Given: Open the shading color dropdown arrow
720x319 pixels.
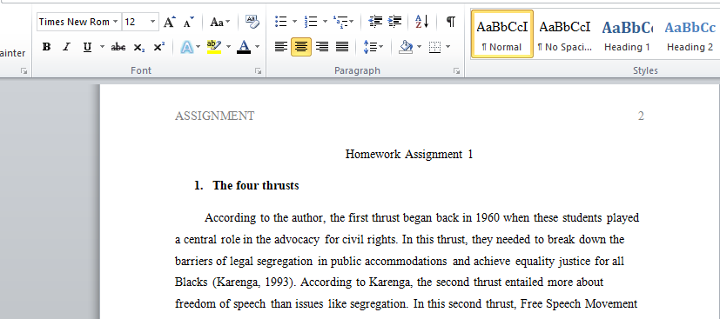Looking at the screenshot, I should click(420, 47).
